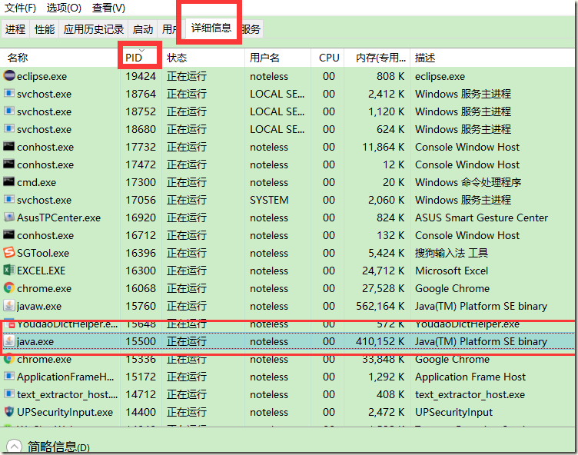Select the EXCEL.EXE process name
Screen dimensions: 578x455
(41, 271)
